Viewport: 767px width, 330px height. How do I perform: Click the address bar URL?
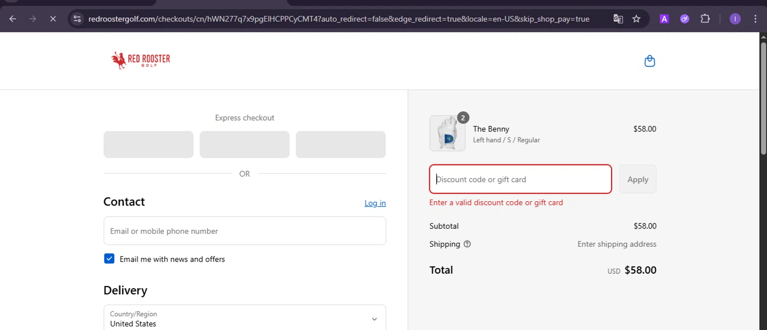[x=339, y=19]
